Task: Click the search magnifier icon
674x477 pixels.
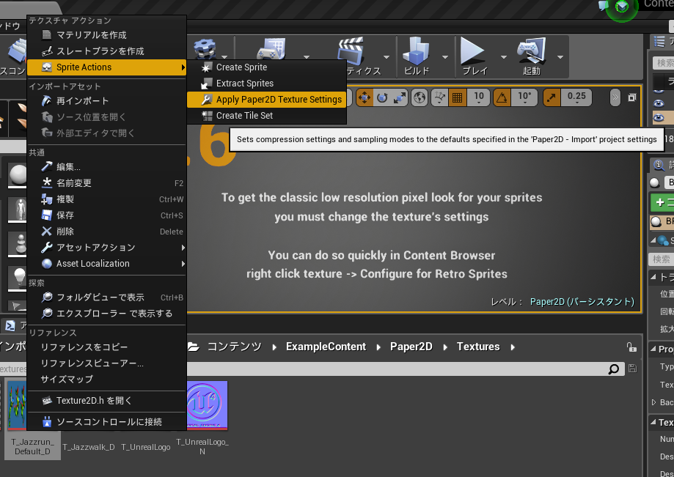Action: (614, 369)
